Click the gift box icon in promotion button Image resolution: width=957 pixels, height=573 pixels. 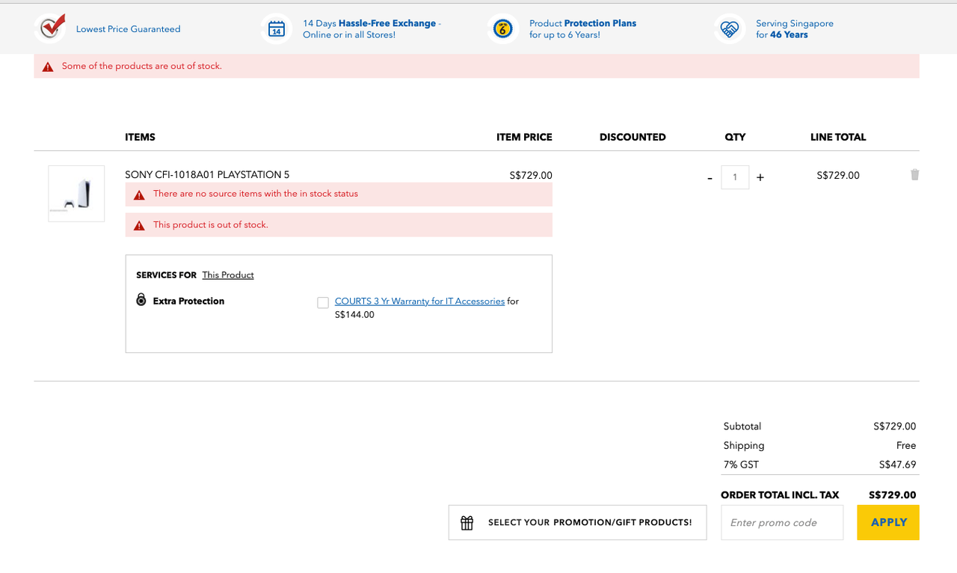point(467,523)
